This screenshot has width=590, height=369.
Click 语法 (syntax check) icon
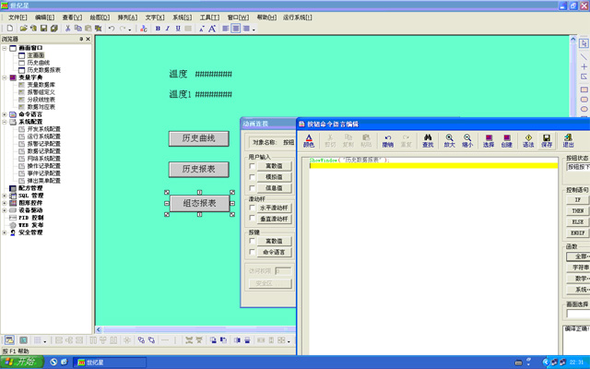coord(528,141)
